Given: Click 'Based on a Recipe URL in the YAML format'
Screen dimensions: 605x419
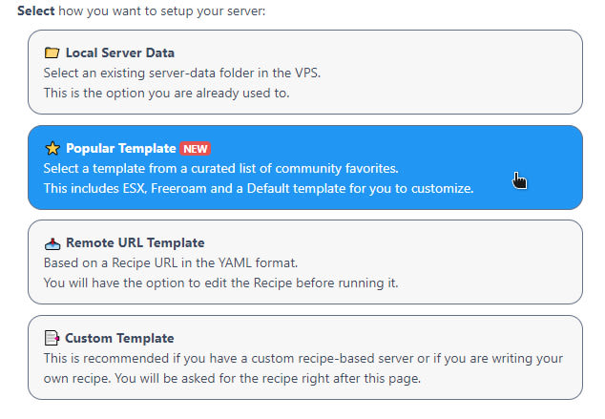Looking at the screenshot, I should pos(171,262).
